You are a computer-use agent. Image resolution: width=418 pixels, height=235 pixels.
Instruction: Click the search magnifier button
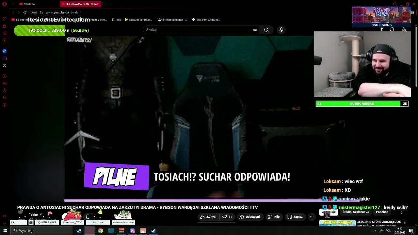tap(266, 30)
